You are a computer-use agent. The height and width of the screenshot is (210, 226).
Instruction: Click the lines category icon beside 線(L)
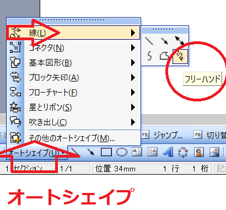(15, 33)
